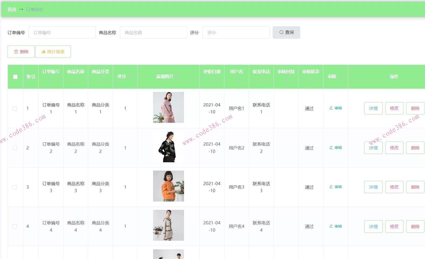
Task: Click 修改 for 用户名2 row
Action: click(394, 148)
